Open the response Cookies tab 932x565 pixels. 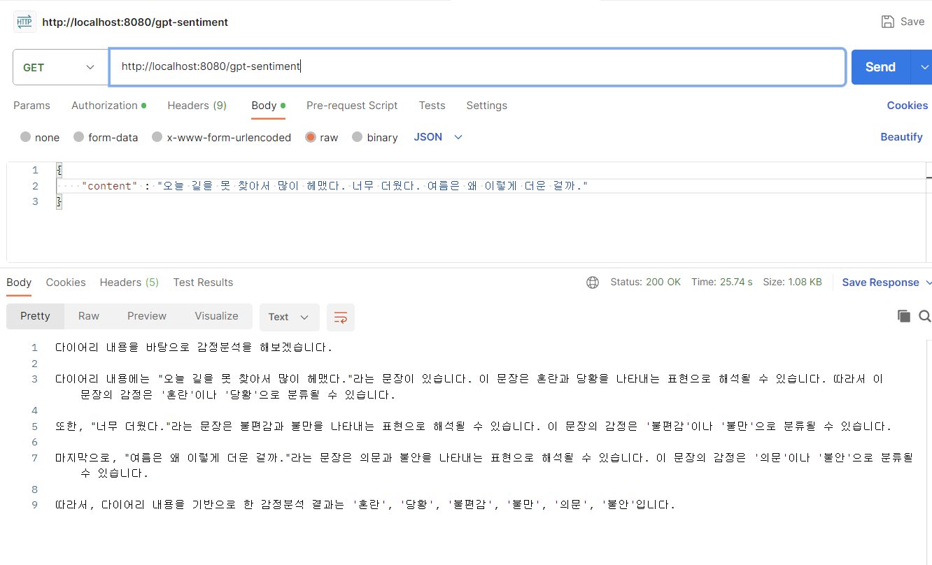[66, 282]
